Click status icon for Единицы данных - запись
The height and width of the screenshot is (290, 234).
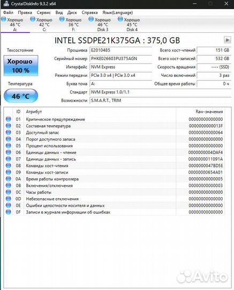click(8, 159)
